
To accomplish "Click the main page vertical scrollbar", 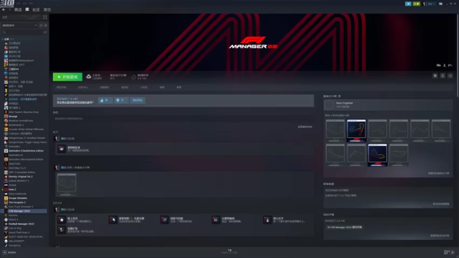I will coord(457,55).
